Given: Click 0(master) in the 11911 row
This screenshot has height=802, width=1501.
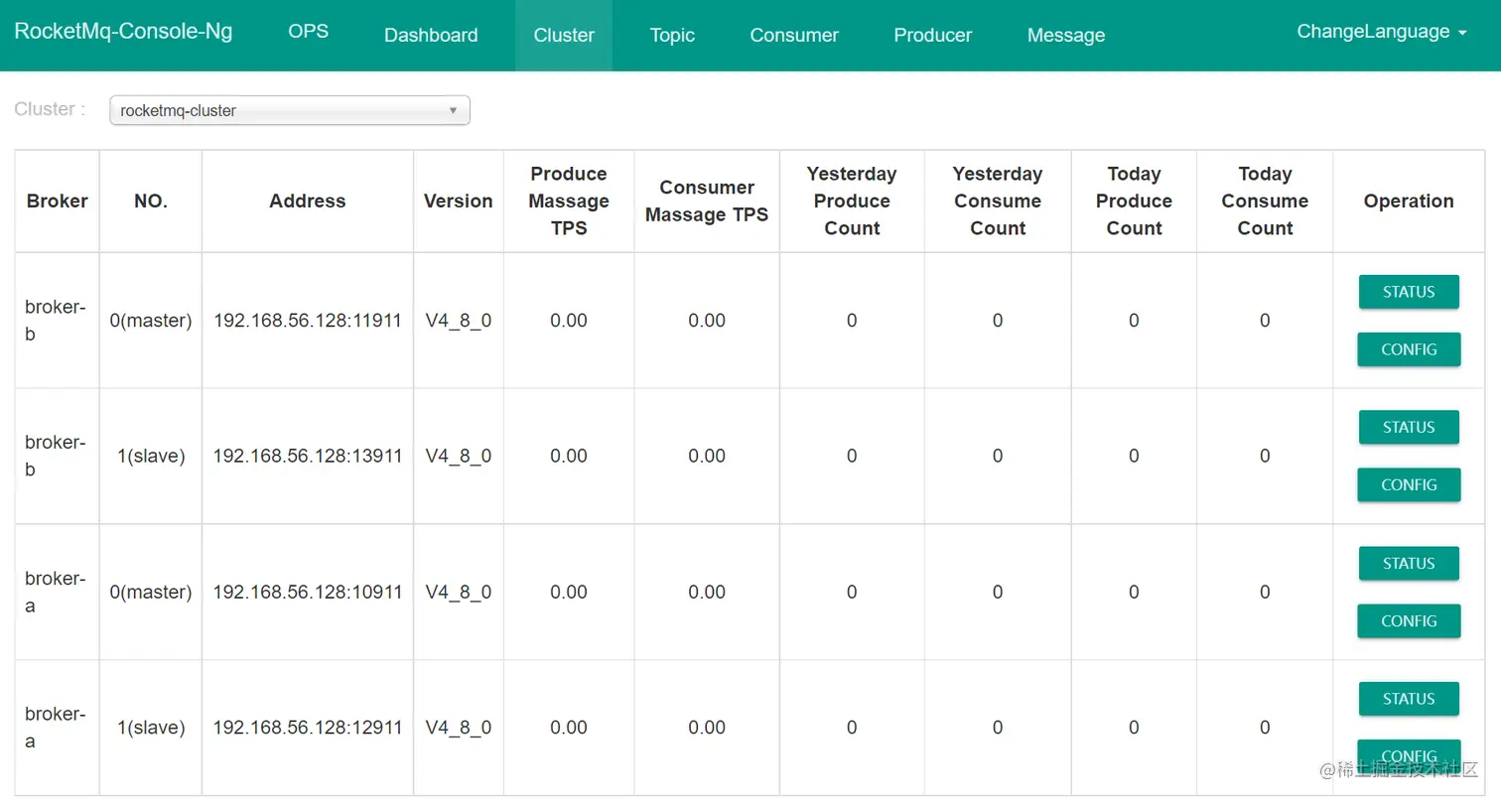Looking at the screenshot, I should [151, 321].
